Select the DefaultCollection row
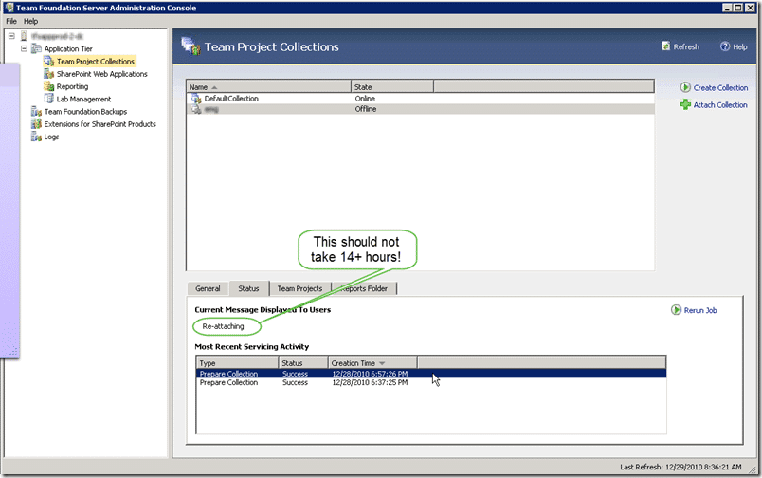Screen dimensions: 762x478 420,99
